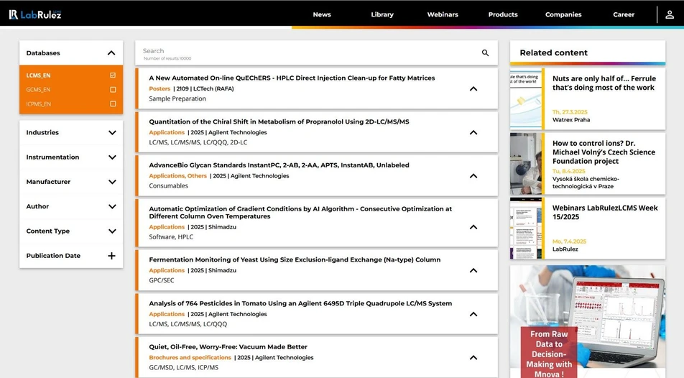
Task: Collapse the AdvanceBio Glycan Standards chevron
Action: (473, 176)
